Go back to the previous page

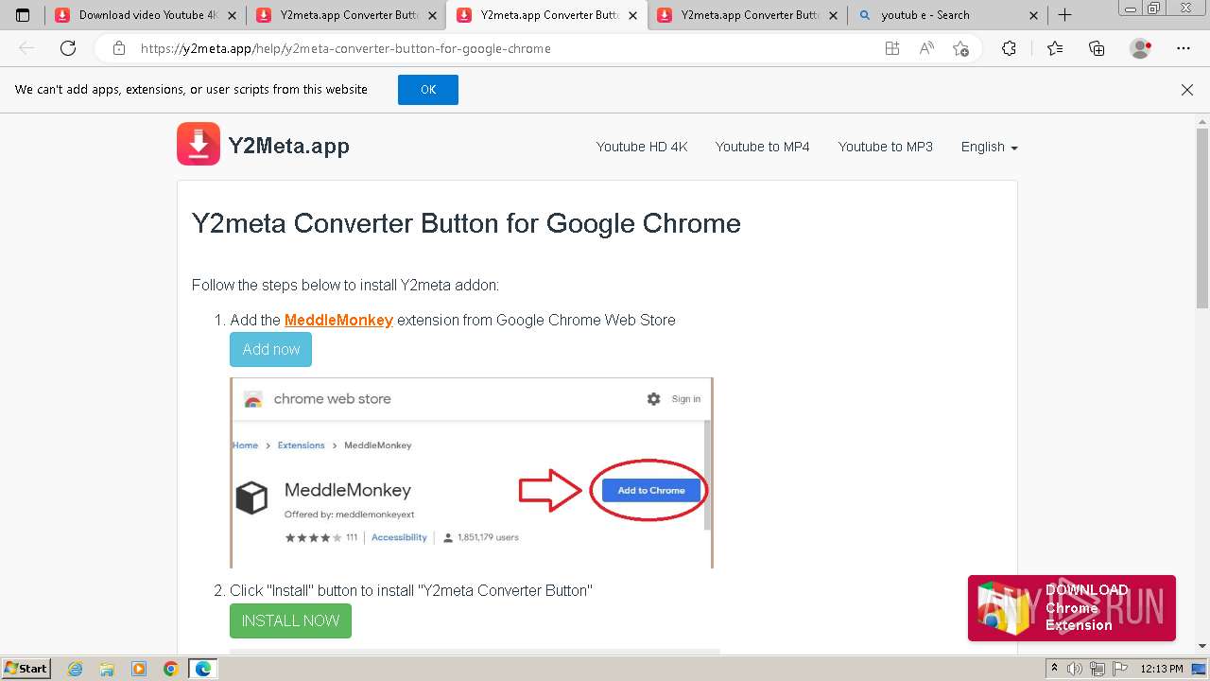tap(26, 48)
